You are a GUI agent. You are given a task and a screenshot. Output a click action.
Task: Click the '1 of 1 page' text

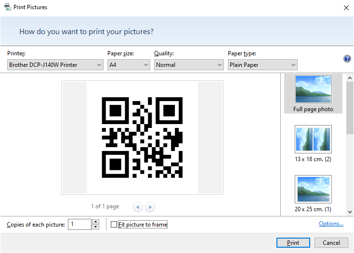105,206
